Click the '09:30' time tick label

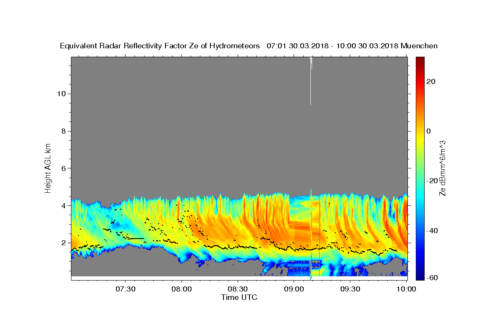click(x=350, y=289)
